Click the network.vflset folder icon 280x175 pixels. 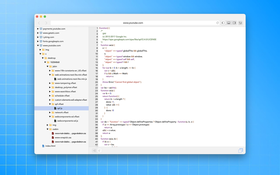pos(53,112)
